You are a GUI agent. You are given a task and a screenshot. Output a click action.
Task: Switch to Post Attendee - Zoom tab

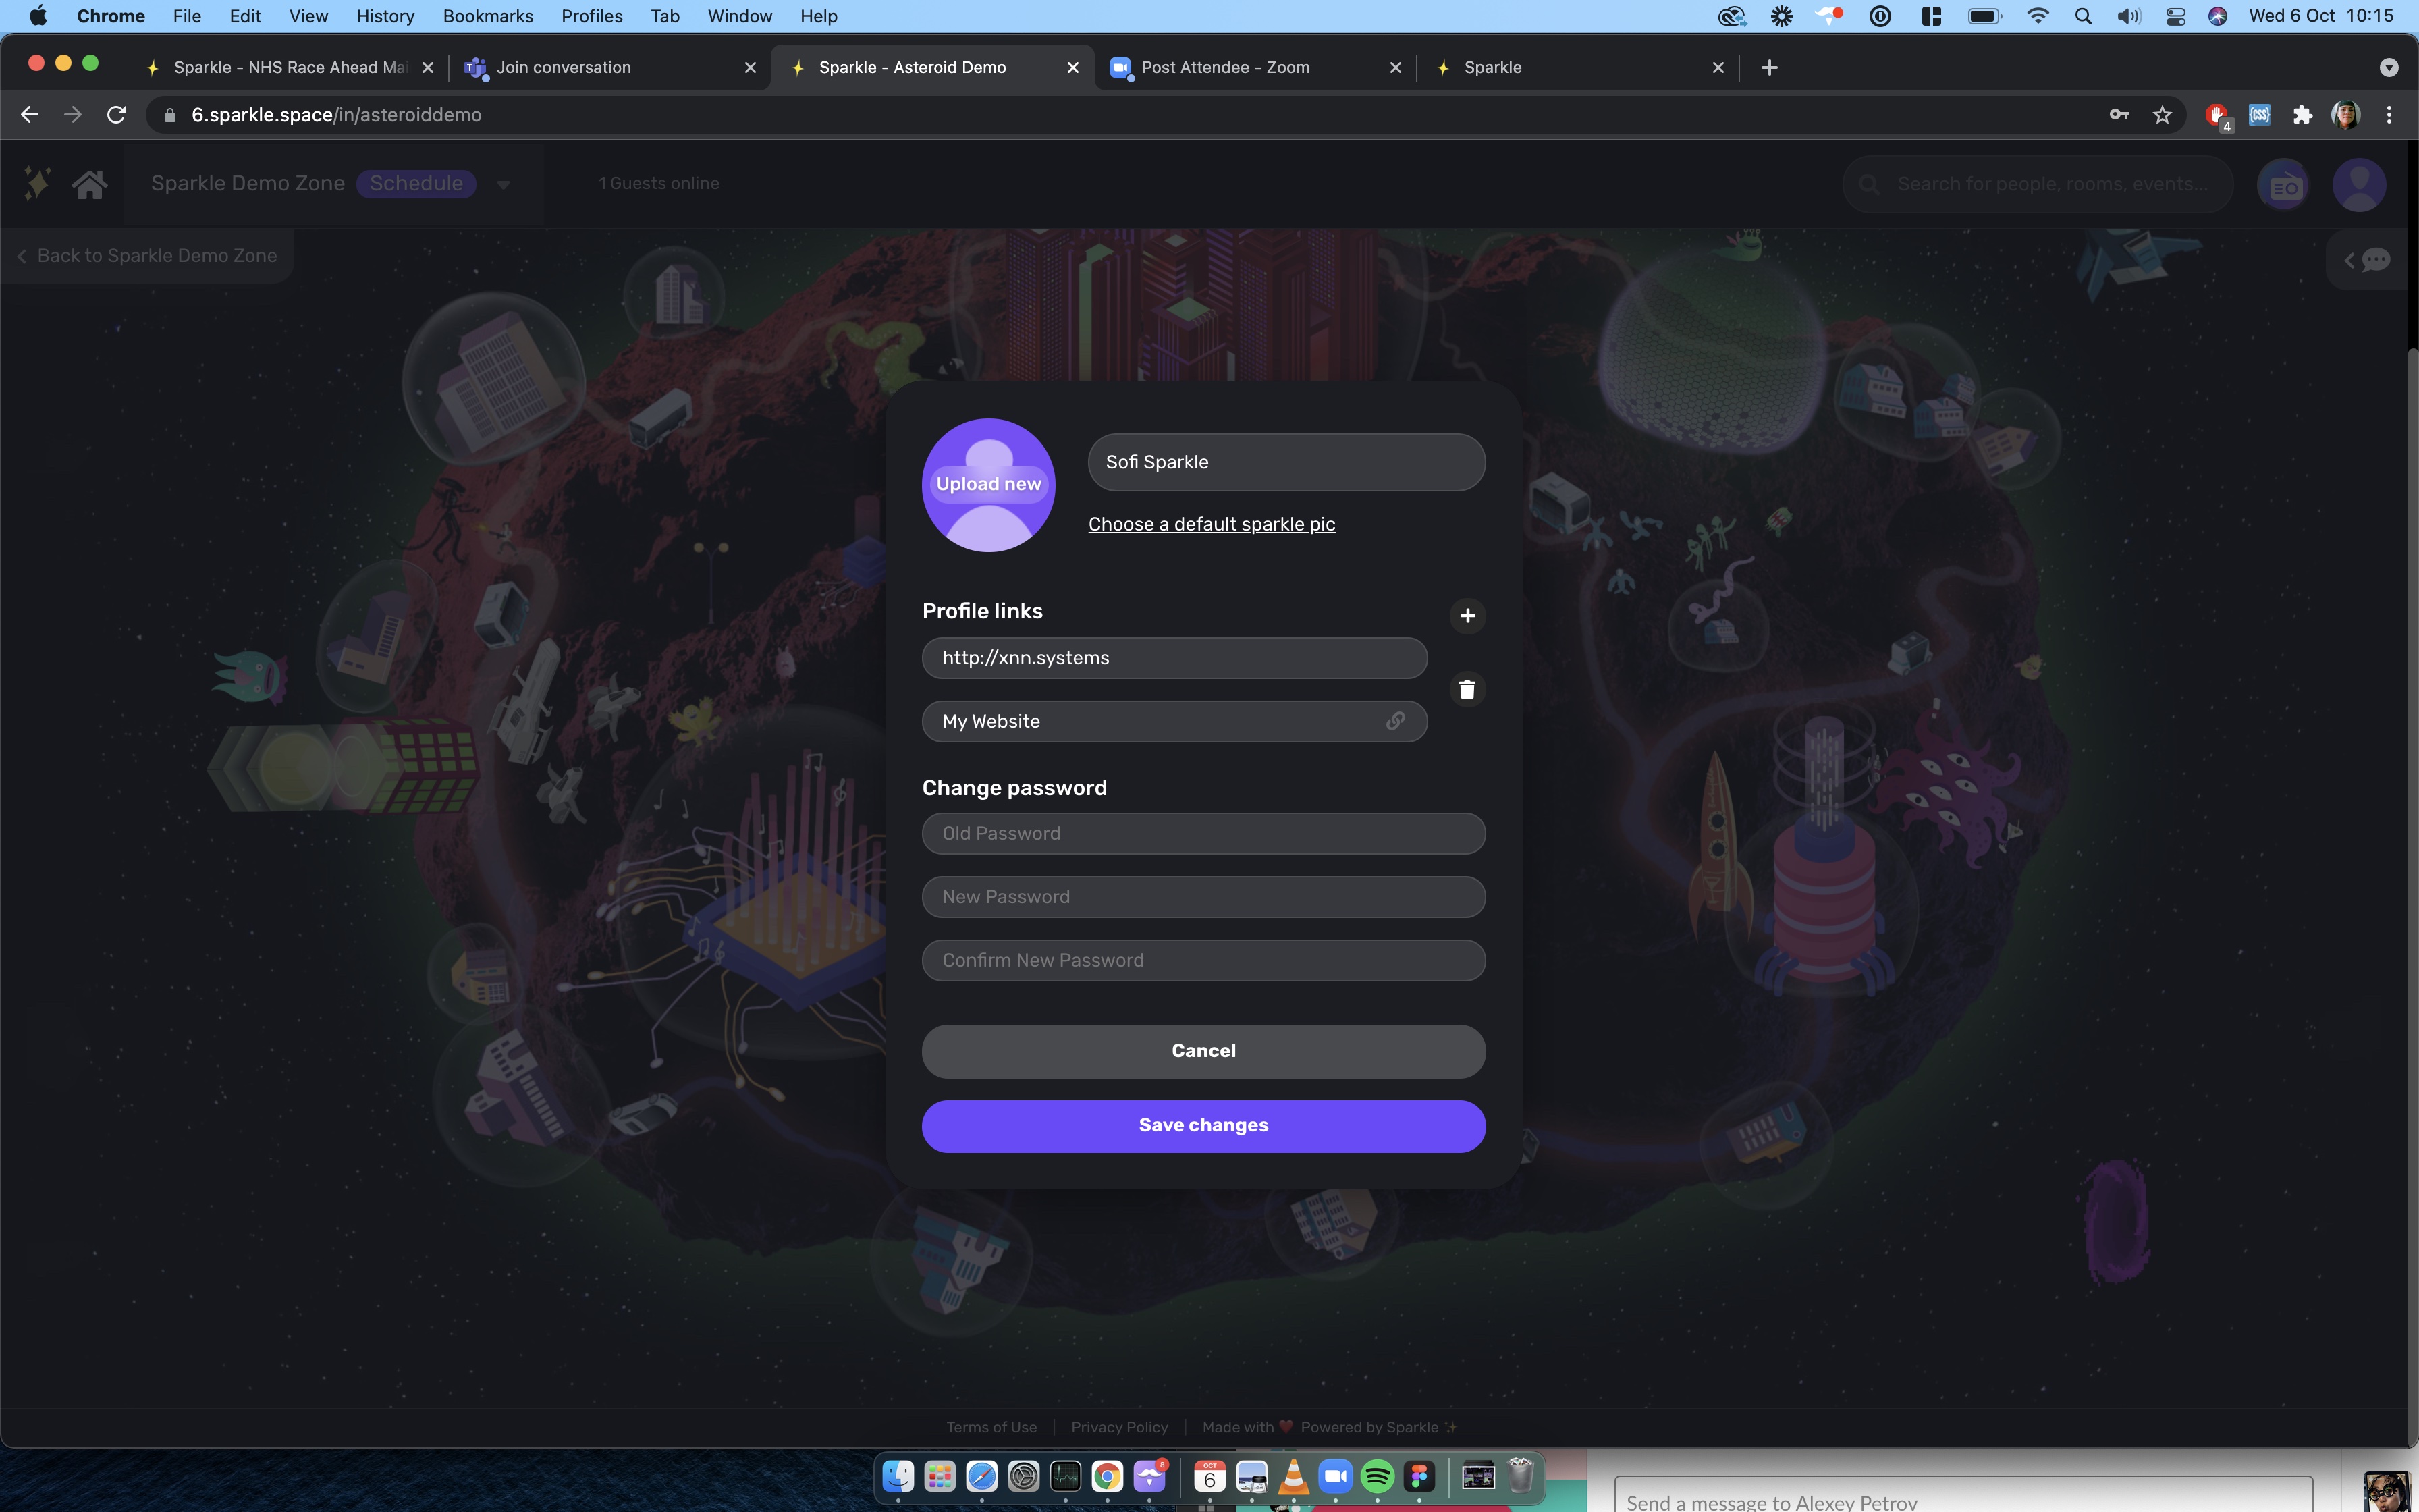1224,67
